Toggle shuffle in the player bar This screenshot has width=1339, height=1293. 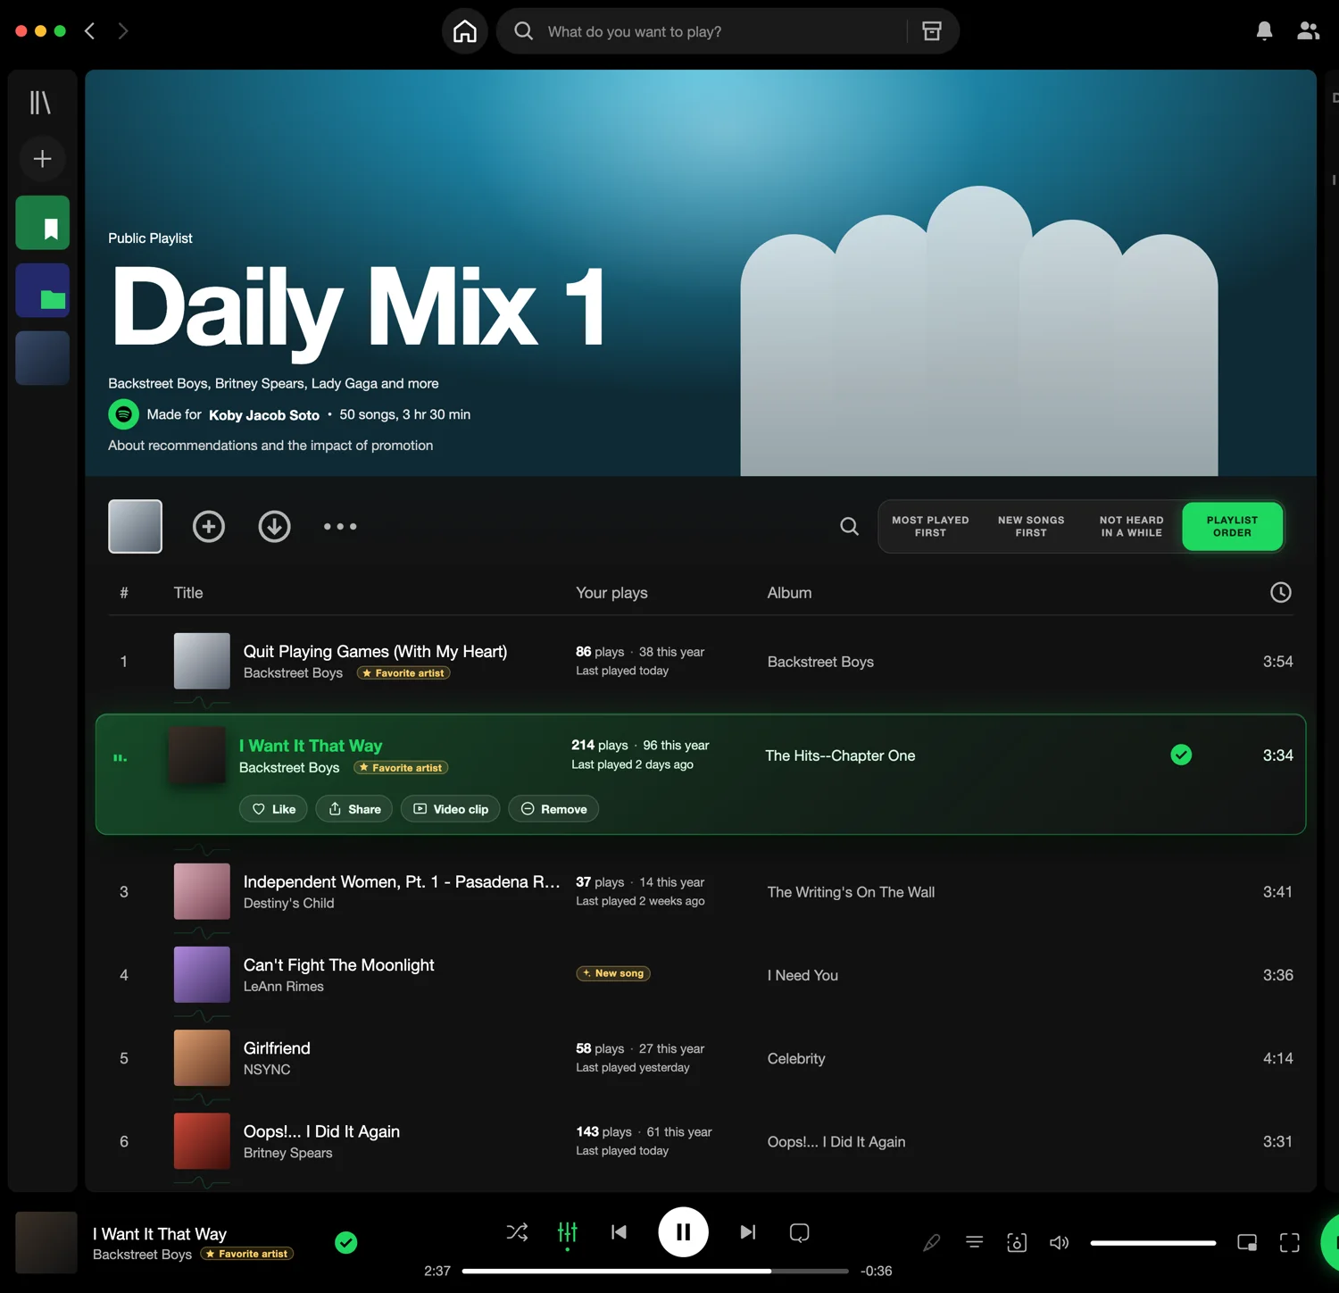tap(517, 1232)
